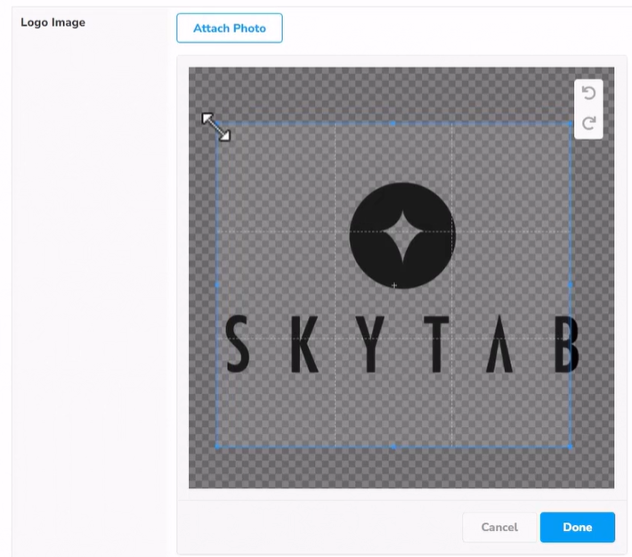The image size is (632, 557).
Task: Click the black star circle logo
Action: click(402, 235)
